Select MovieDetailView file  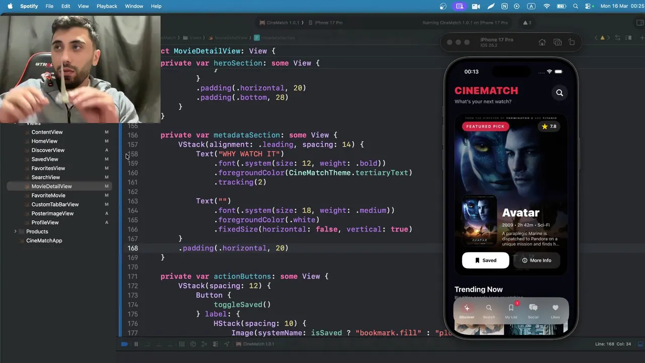(x=51, y=187)
